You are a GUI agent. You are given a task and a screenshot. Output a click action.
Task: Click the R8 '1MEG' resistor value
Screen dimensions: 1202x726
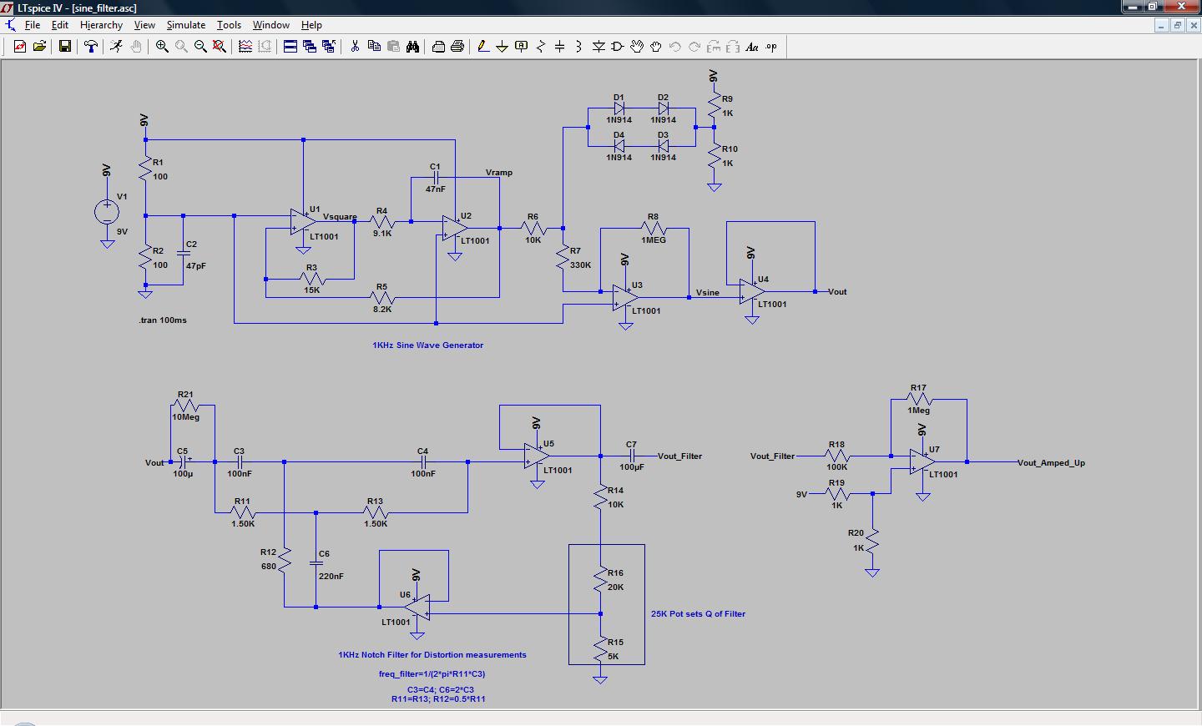point(654,240)
